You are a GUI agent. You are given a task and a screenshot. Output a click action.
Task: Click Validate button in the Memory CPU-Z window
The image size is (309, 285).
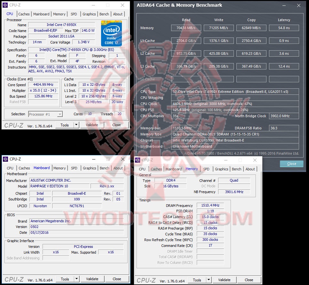point(224,280)
